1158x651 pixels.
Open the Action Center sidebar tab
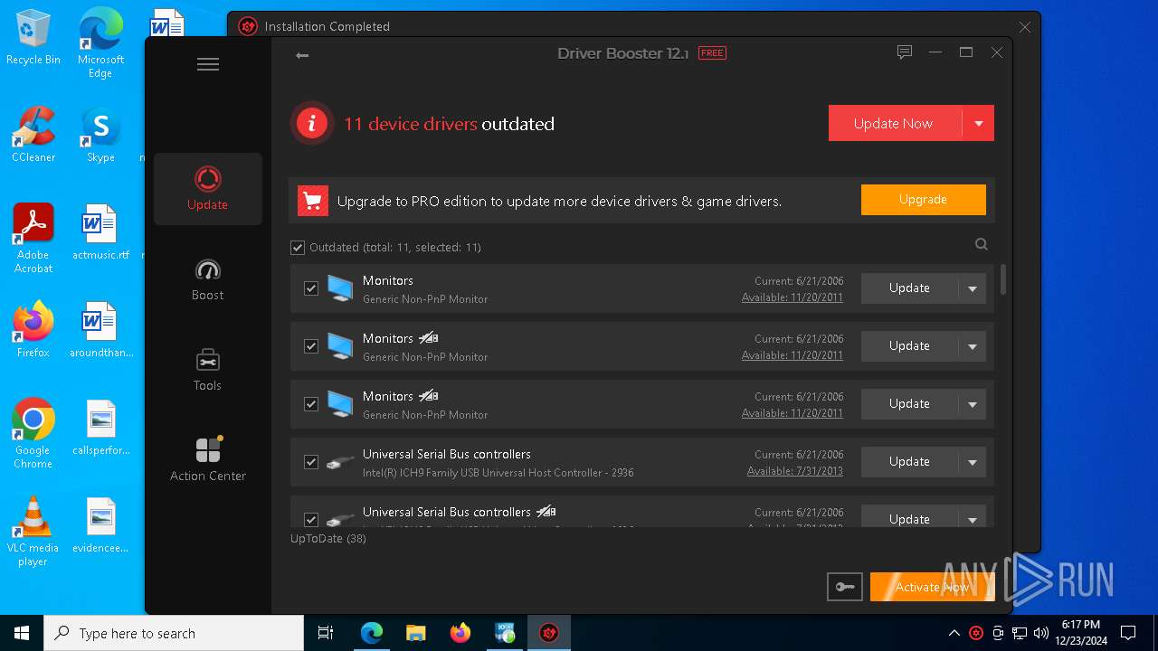coord(208,460)
